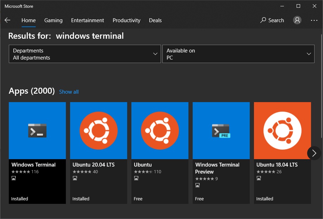Click the Ubuntu 20.04 LTS logo tile
This screenshot has width=323, height=219.
pyautogui.click(x=99, y=131)
